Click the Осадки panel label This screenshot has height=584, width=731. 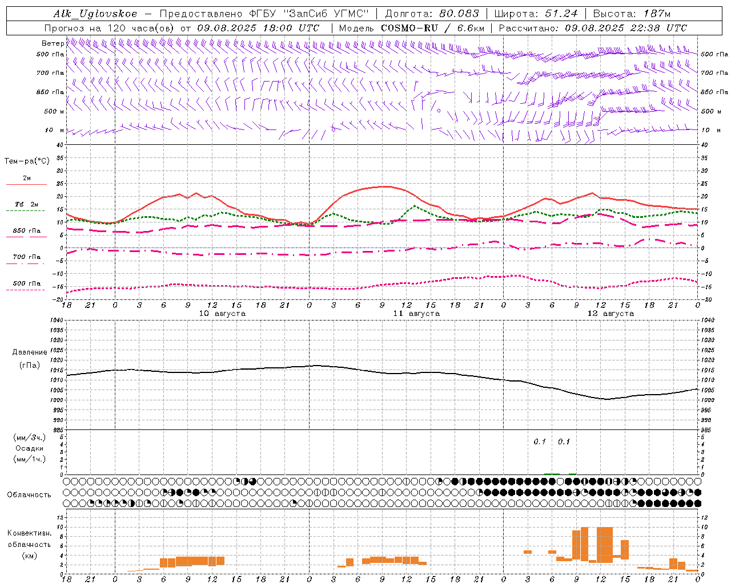[30, 448]
